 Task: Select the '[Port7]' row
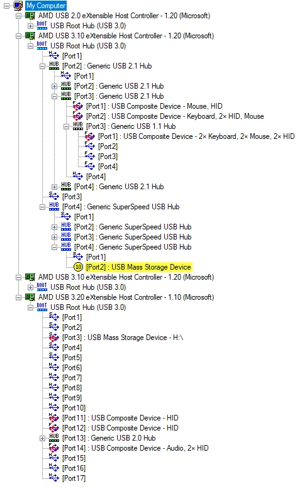coord(72,378)
